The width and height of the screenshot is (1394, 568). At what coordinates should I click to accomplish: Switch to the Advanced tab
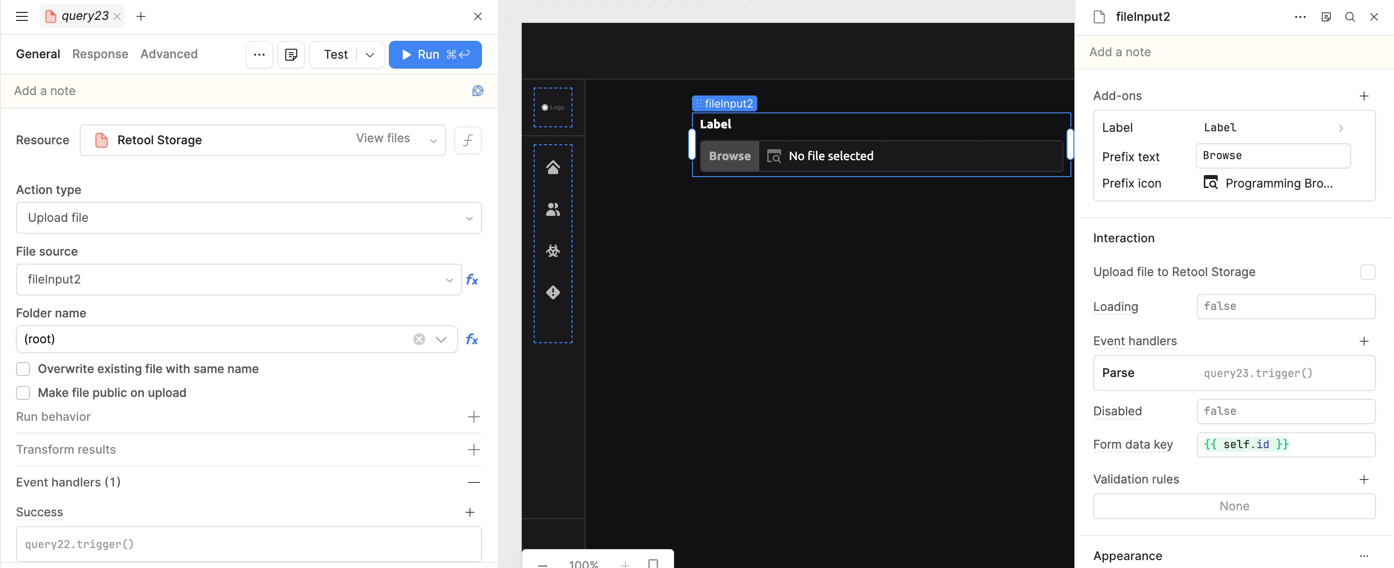click(x=169, y=54)
